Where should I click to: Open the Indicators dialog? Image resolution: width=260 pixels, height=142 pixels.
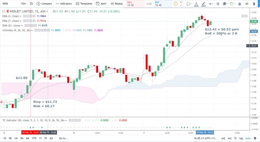tap(64, 4)
